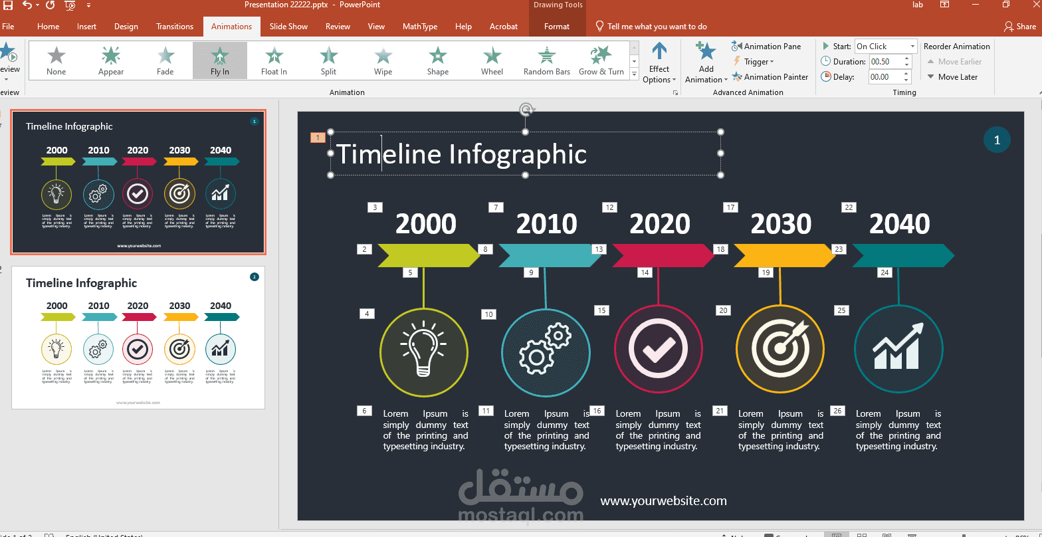Expand the animation gallery with the More arrow
1042x537 pixels.
click(x=634, y=73)
